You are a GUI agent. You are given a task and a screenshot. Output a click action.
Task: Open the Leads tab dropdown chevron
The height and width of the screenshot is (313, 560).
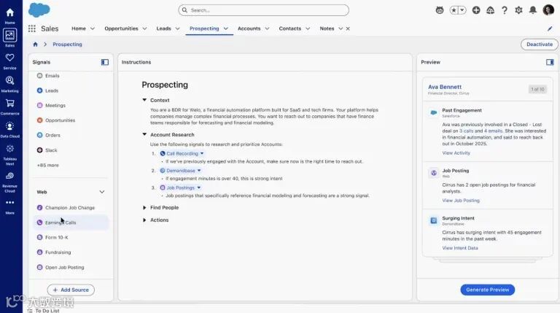pyautogui.click(x=177, y=28)
